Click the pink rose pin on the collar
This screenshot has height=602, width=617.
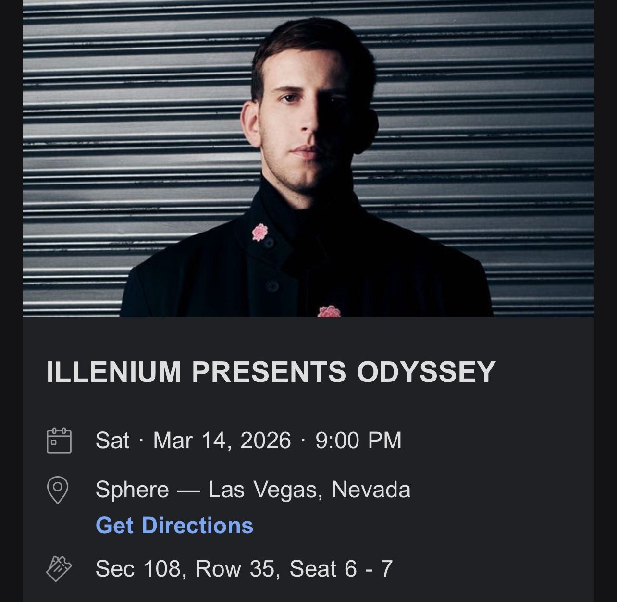(x=260, y=232)
